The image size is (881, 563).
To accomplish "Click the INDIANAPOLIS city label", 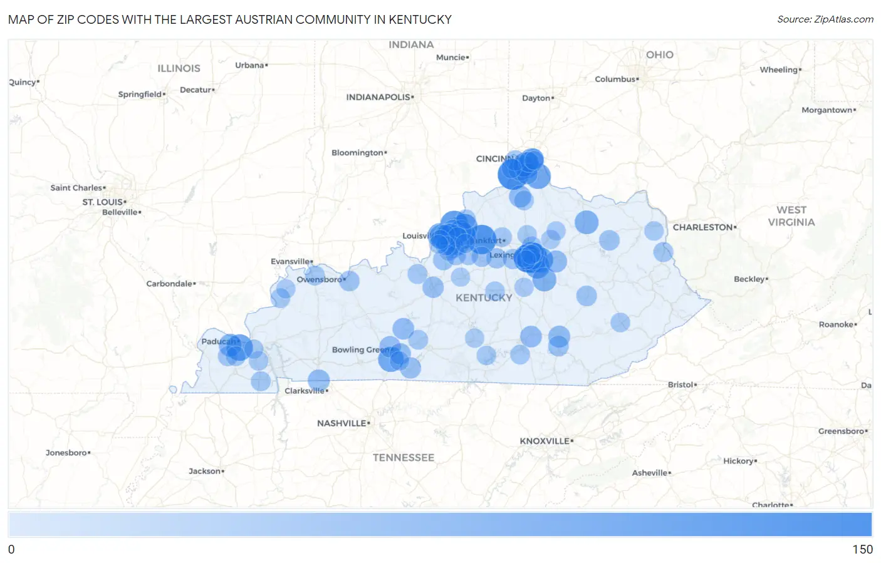I will point(378,97).
